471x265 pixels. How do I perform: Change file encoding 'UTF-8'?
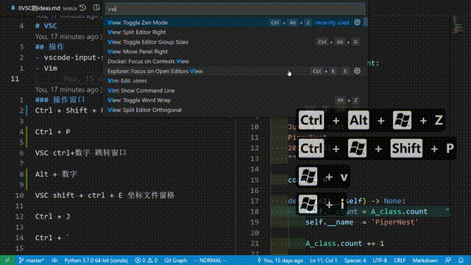click(x=380, y=260)
